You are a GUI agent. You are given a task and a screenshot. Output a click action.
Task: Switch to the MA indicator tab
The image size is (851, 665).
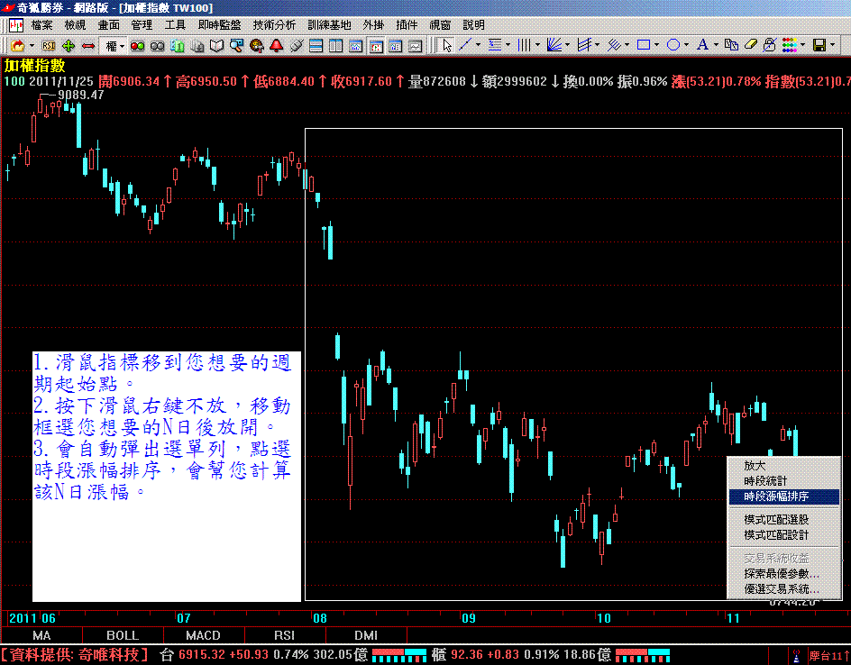[41, 635]
